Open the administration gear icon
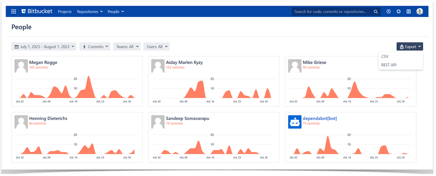This screenshot has width=436, height=176. tap(398, 12)
